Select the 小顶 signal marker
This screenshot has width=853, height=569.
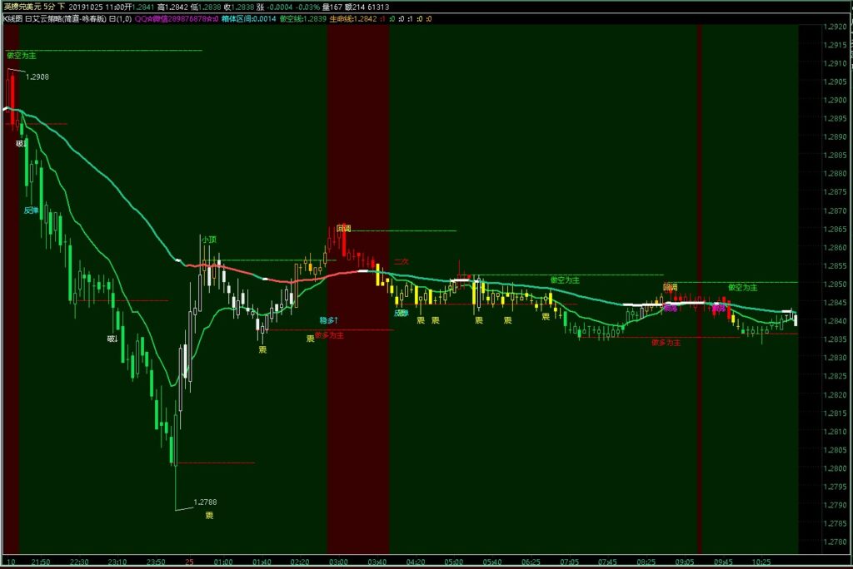tap(208, 240)
